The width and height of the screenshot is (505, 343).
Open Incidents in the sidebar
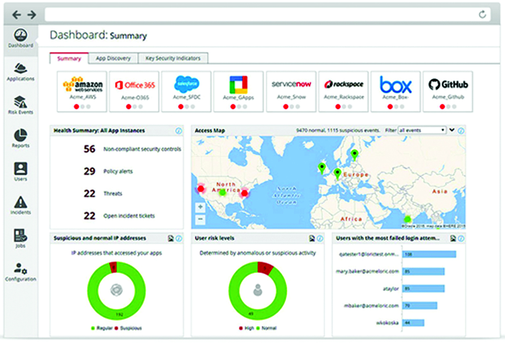click(20, 205)
